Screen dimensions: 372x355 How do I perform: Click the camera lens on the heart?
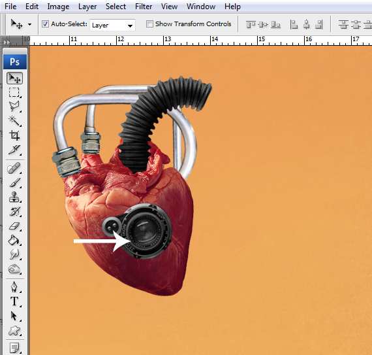point(145,231)
